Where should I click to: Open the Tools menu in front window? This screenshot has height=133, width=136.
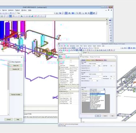click(x=81, y=46)
